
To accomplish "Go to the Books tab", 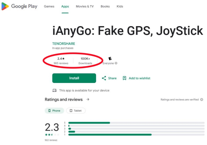I will (x=105, y=6).
